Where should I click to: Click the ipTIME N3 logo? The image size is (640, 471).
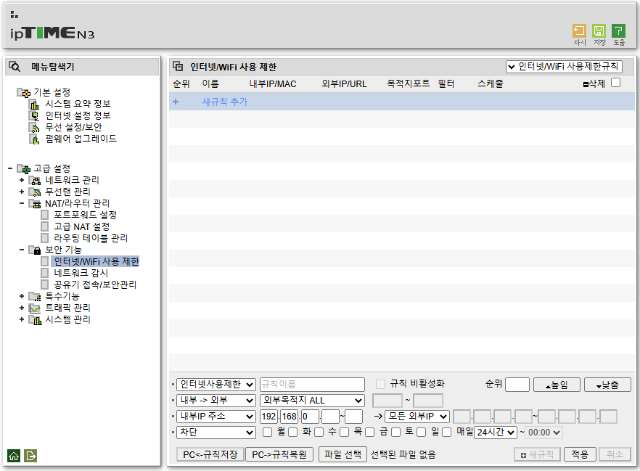tap(52, 33)
